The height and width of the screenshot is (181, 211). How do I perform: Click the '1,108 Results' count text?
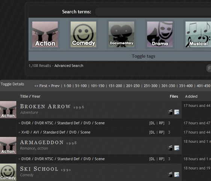coord(40,66)
